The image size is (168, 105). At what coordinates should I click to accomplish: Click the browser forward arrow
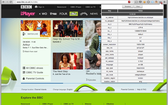pos(7,2)
